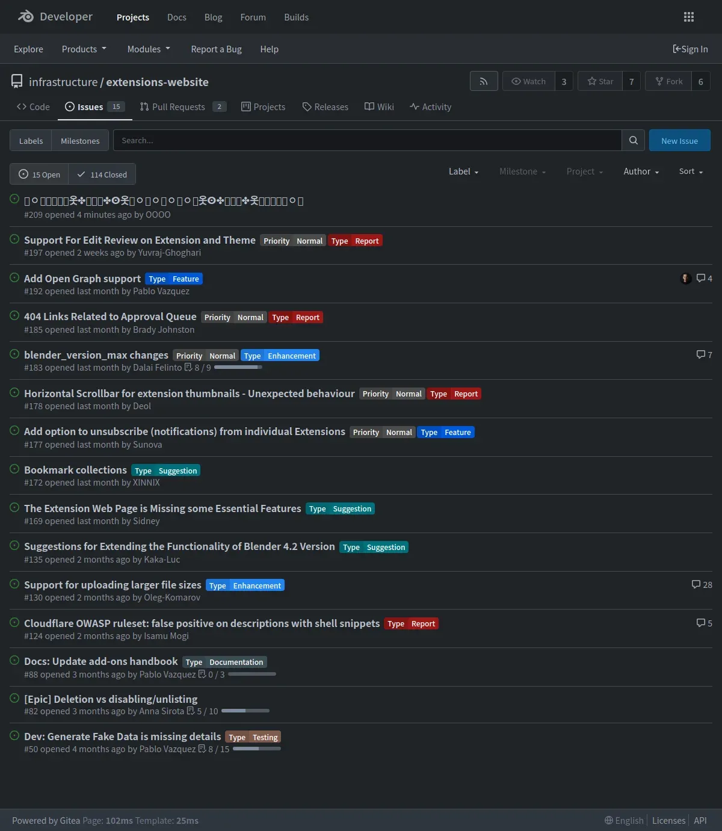Click the infrastructure owner link
Image resolution: width=722 pixels, height=831 pixels.
coord(63,82)
